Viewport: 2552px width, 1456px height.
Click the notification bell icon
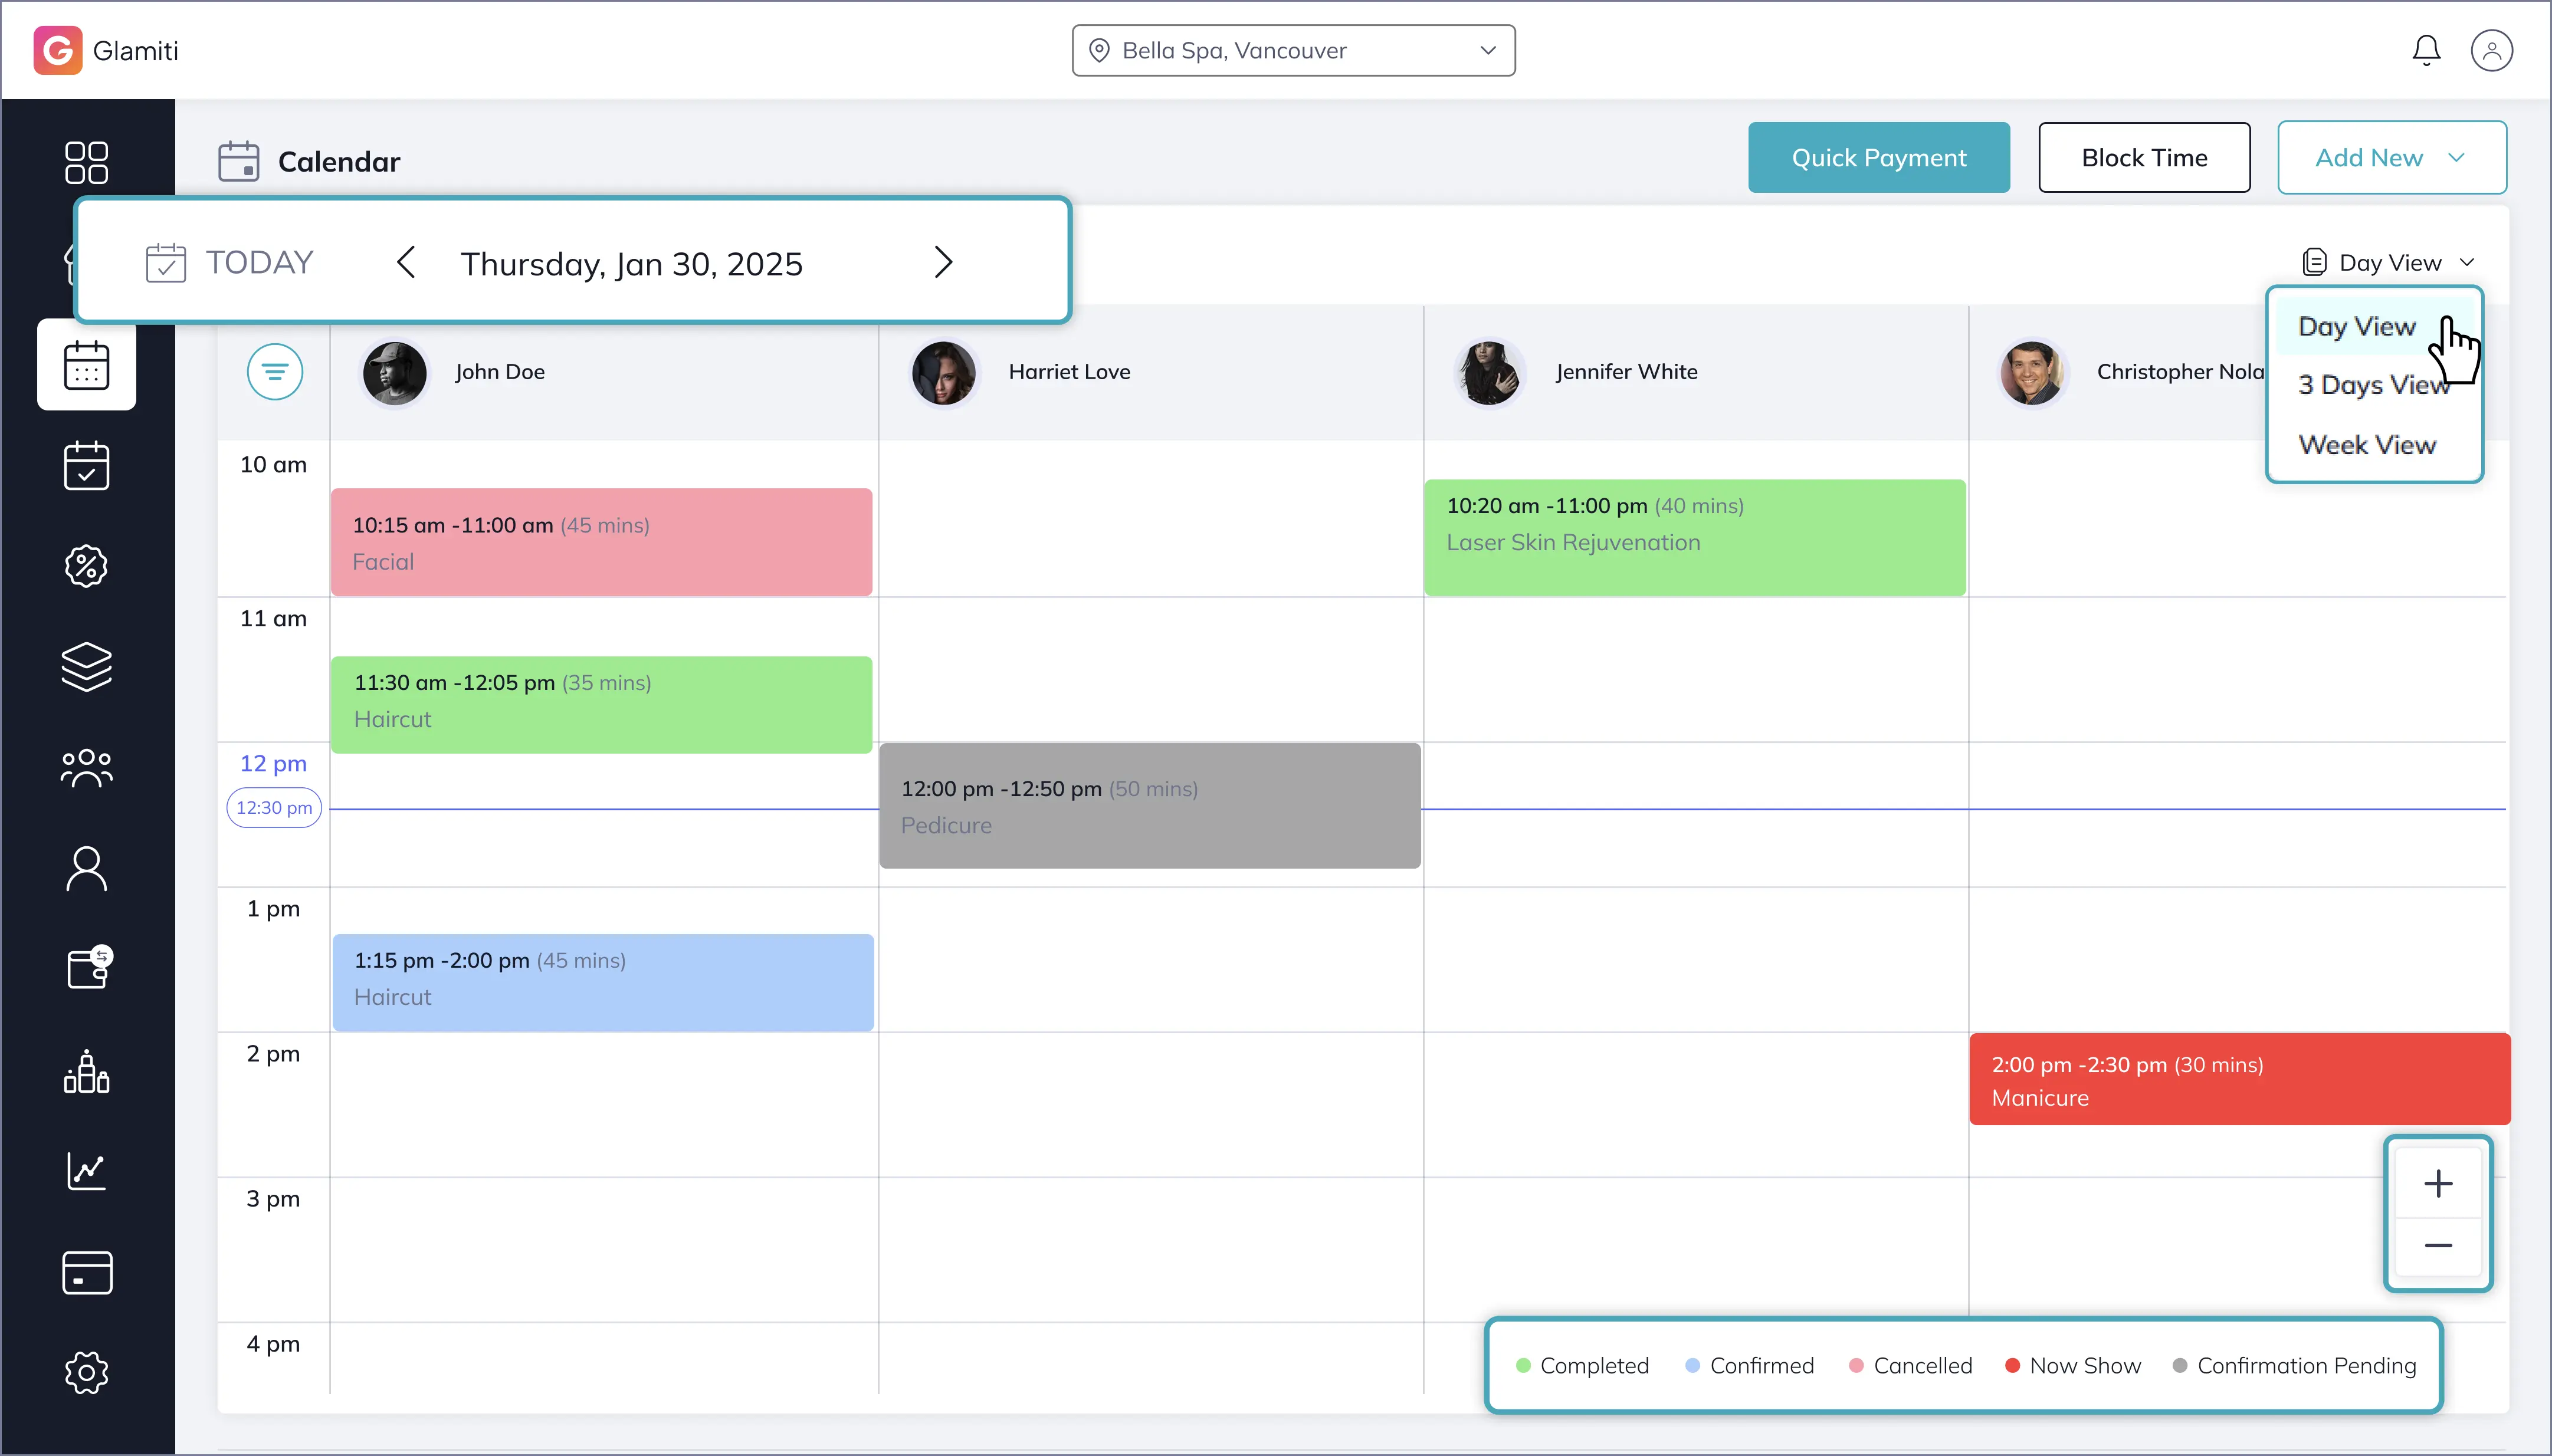(x=2426, y=50)
